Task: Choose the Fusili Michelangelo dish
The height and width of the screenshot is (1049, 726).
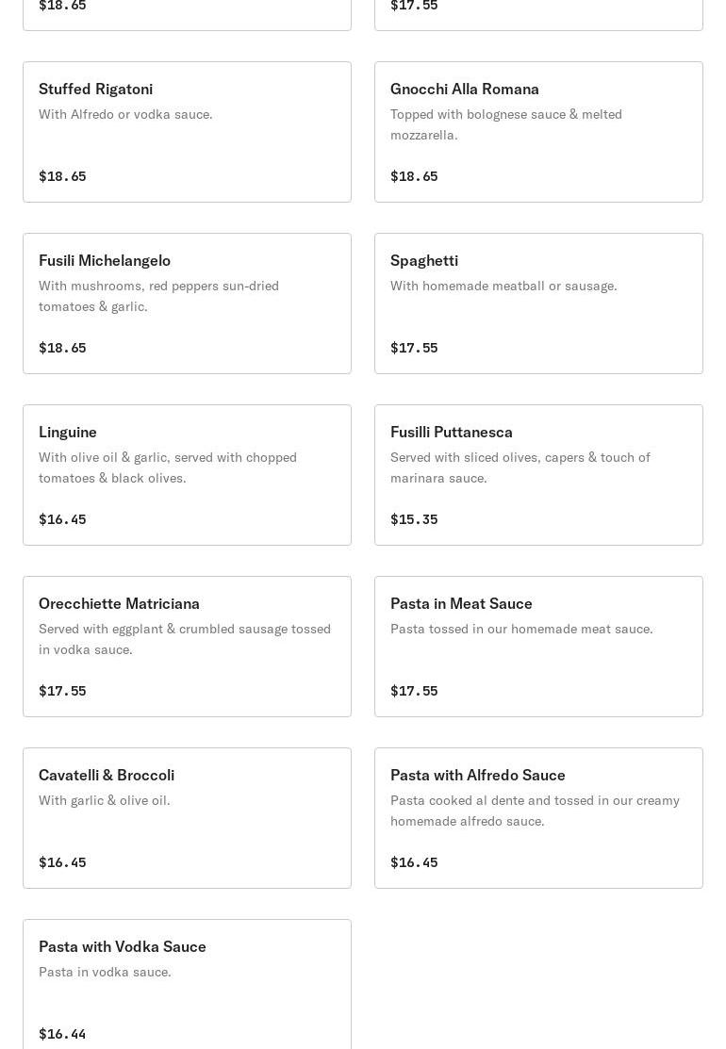Action: click(187, 303)
